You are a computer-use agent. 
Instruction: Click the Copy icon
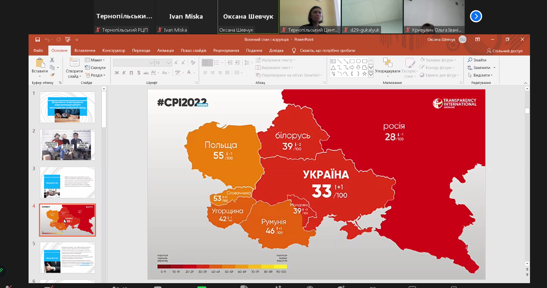52,67
